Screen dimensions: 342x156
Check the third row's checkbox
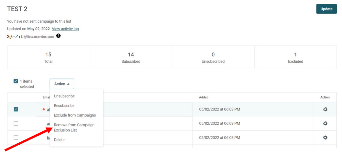(16, 138)
